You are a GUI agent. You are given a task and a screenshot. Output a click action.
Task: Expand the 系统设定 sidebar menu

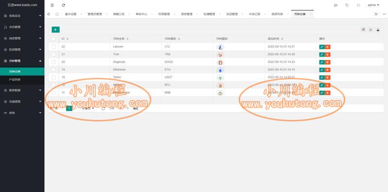[22, 15]
